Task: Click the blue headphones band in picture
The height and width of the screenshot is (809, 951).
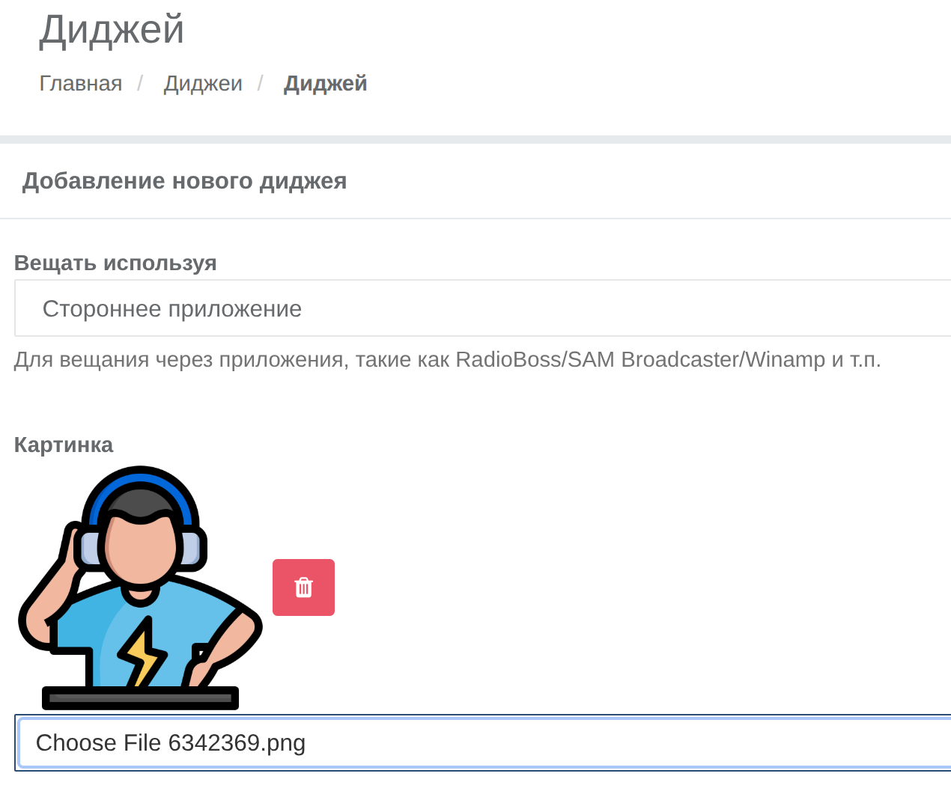Action: 140,480
